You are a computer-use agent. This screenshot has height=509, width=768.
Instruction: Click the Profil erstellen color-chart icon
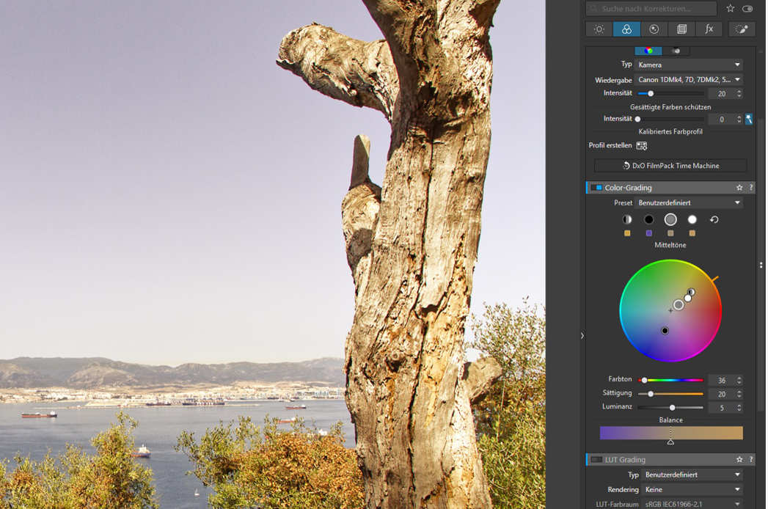[642, 146]
